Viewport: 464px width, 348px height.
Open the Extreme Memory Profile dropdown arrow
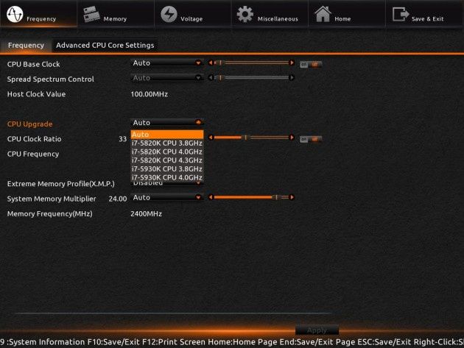[x=199, y=183]
